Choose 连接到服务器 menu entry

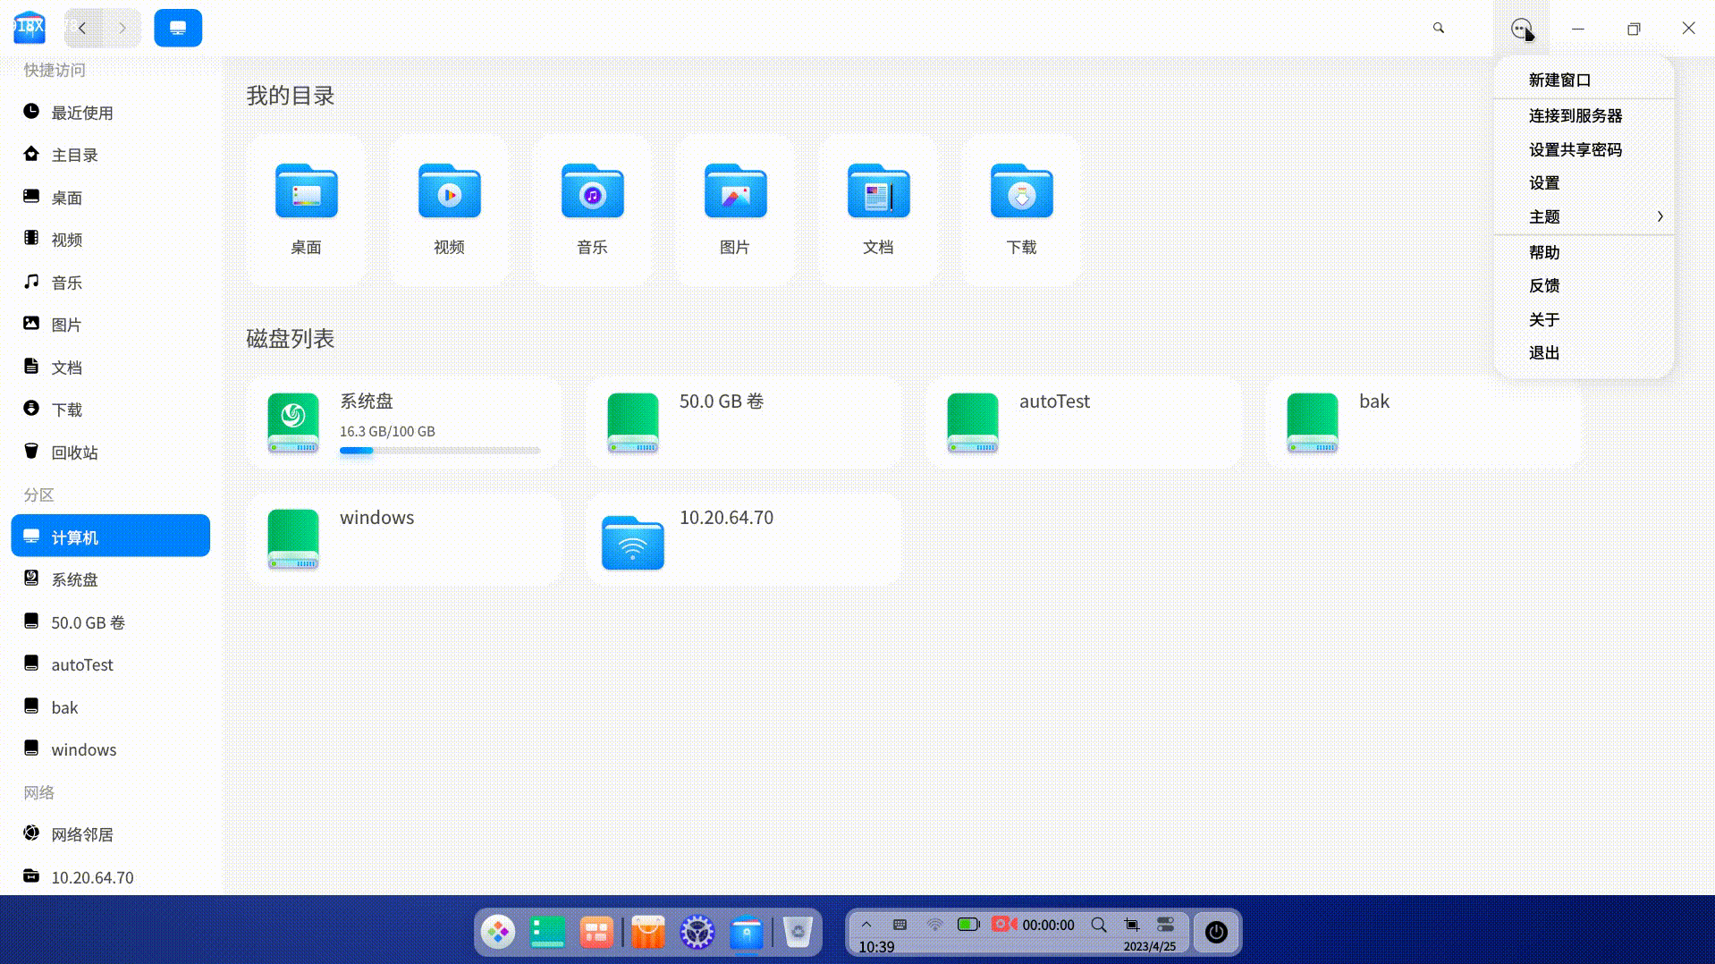click(1584, 116)
